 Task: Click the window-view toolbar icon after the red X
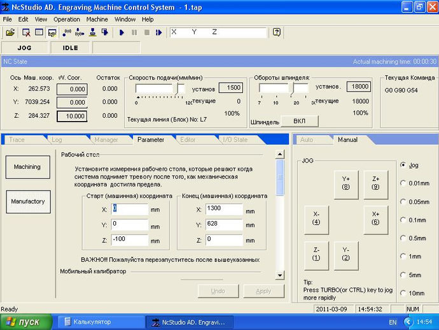39,32
